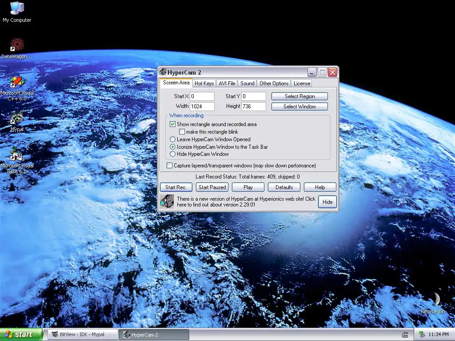
Task: Select Hide HyperCam Window radio option
Action: [173, 154]
